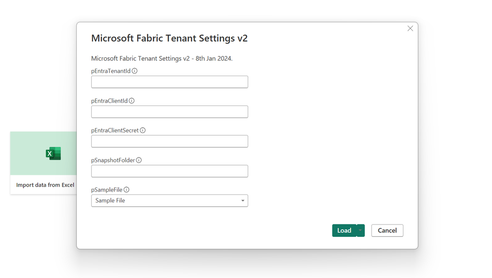Close the Tenant Settings dialog

point(410,28)
